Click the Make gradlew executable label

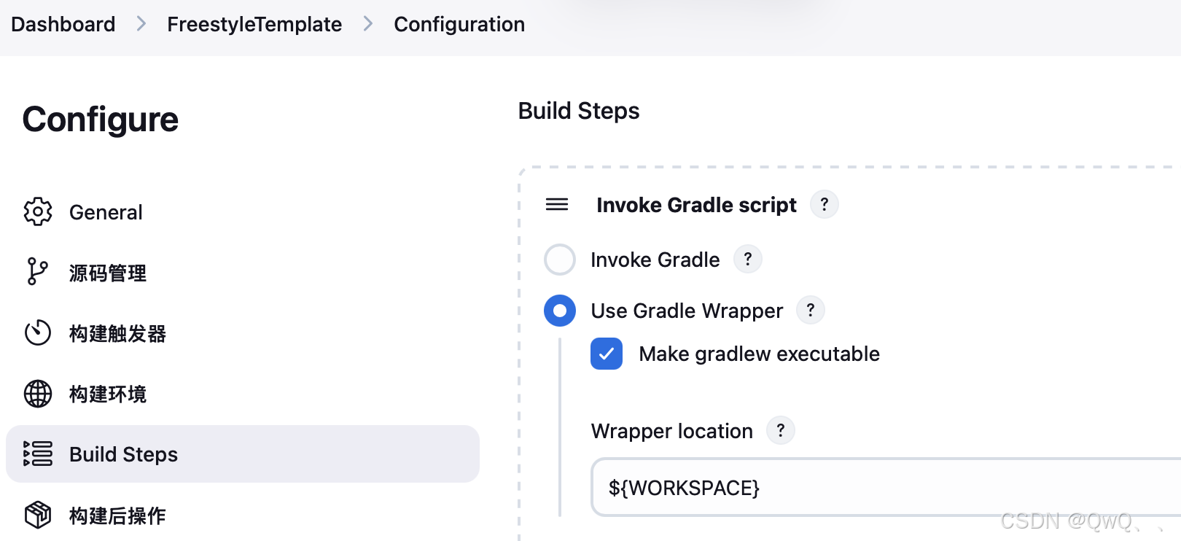[760, 354]
